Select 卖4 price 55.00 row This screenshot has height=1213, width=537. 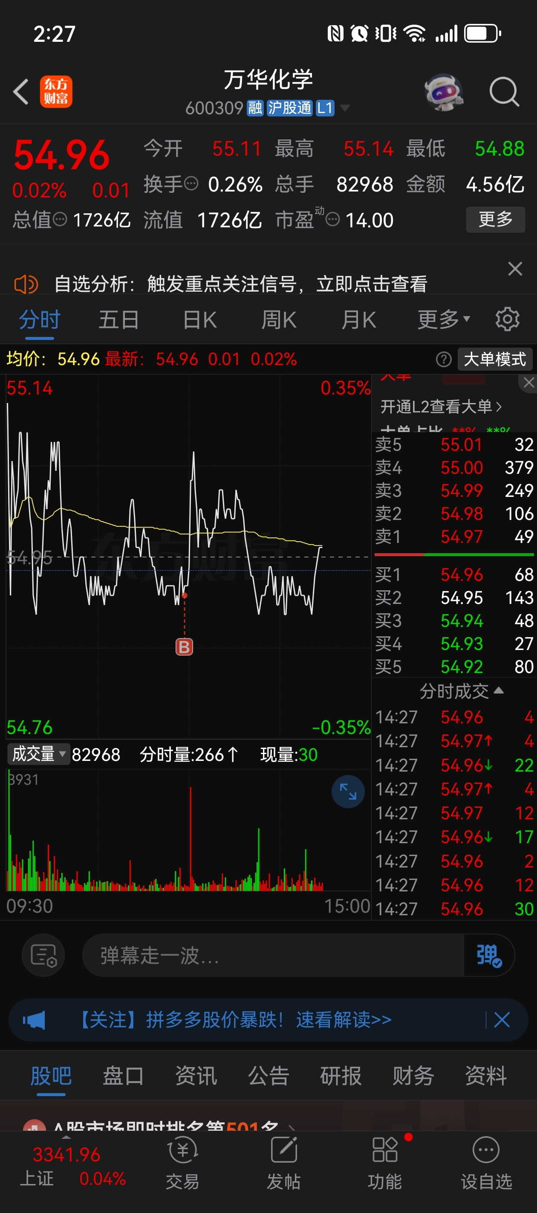[x=454, y=467]
